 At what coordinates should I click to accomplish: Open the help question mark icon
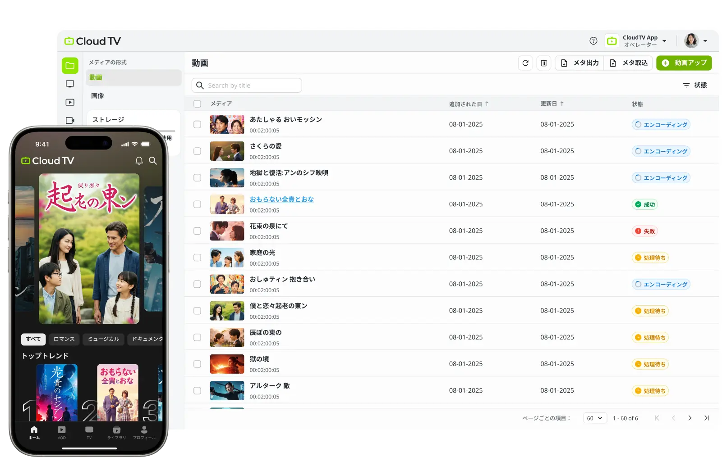[593, 41]
